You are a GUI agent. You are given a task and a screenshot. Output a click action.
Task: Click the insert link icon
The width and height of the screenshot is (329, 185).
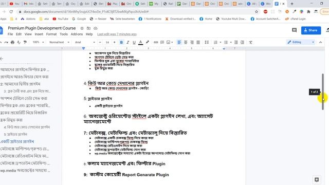[x=156, y=42]
